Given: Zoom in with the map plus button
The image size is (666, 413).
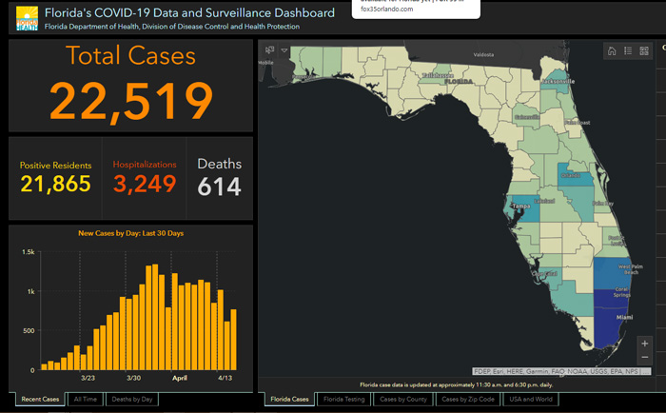Looking at the screenshot, I should coord(645,343).
